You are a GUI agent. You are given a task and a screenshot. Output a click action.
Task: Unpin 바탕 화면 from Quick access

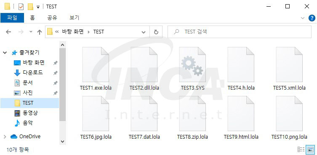[55, 63]
